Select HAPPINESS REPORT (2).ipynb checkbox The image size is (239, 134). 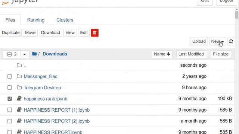(10, 121)
